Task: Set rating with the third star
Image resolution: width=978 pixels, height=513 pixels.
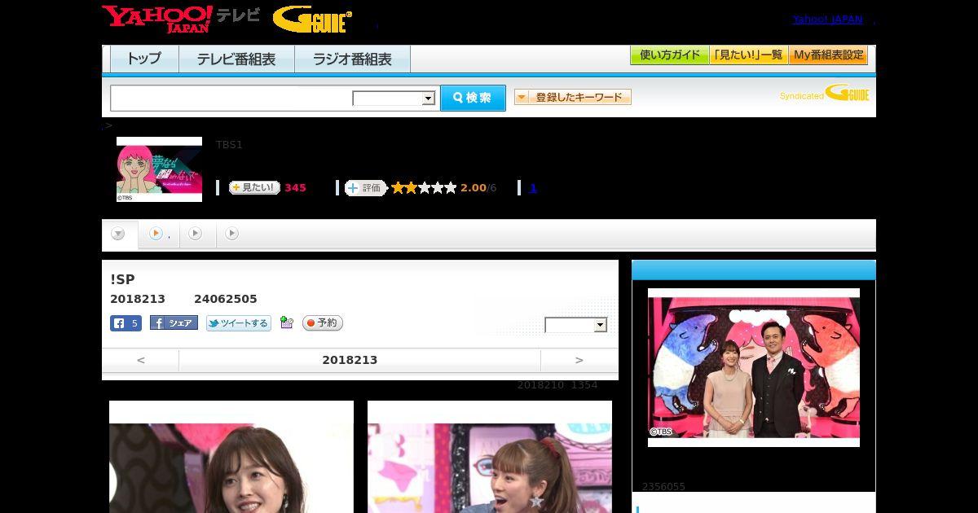Action: [x=424, y=188]
